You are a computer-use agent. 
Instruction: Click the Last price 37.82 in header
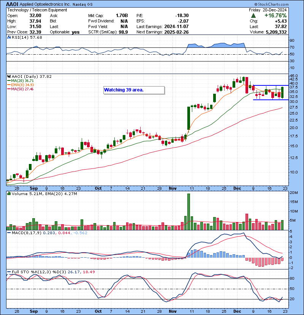[x=281, y=27]
